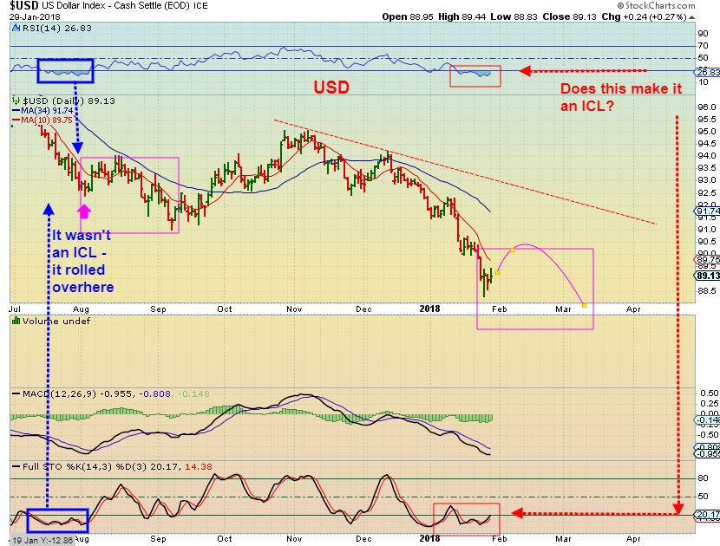Screen dimensions: 720x546
Task: Click the MA(10) 89.75 legend text
Action: (x=47, y=120)
